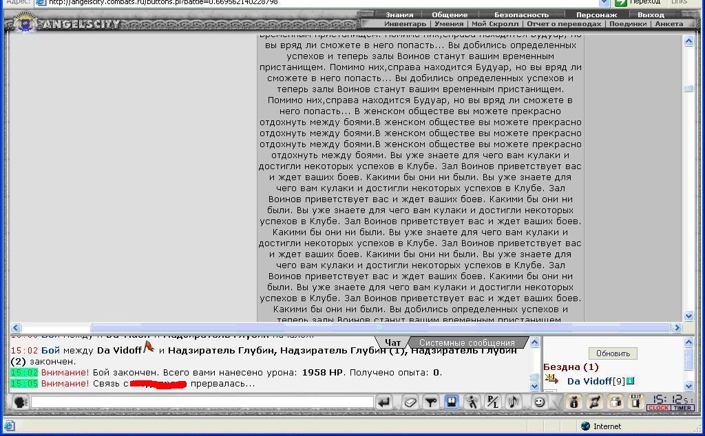Click the main frame scroll-up arrow
The height and width of the screenshot is (436, 705).
tap(688, 41)
